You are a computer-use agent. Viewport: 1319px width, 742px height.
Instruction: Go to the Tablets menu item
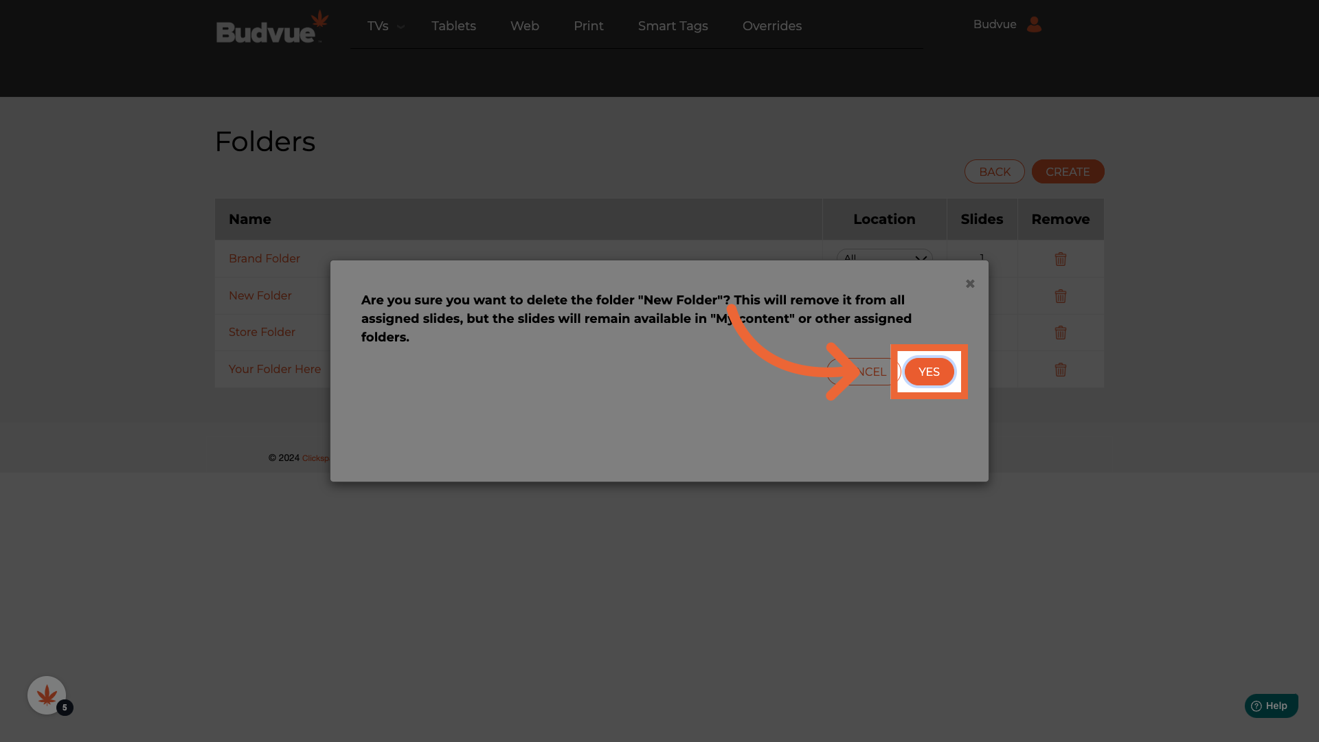pos(453,26)
